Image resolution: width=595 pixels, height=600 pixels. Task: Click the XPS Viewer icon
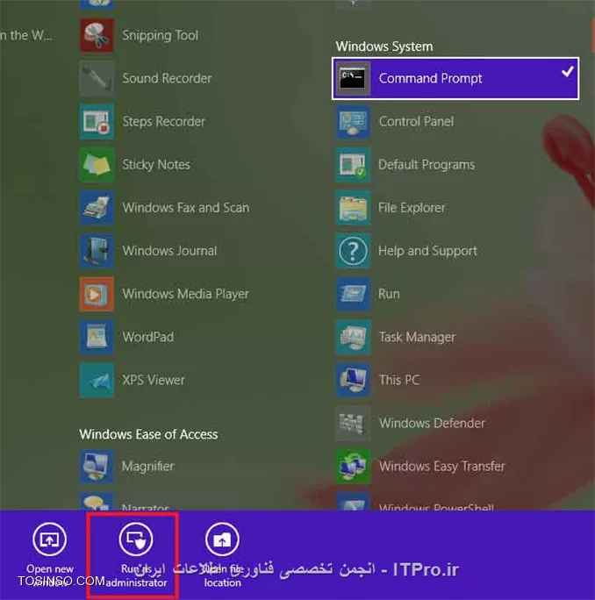click(x=97, y=381)
